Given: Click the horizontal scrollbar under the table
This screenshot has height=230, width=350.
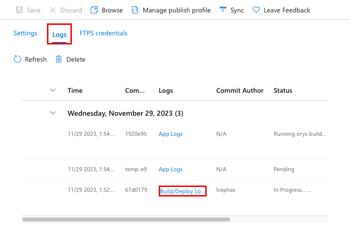Looking at the screenshot, I should (x=126, y=219).
